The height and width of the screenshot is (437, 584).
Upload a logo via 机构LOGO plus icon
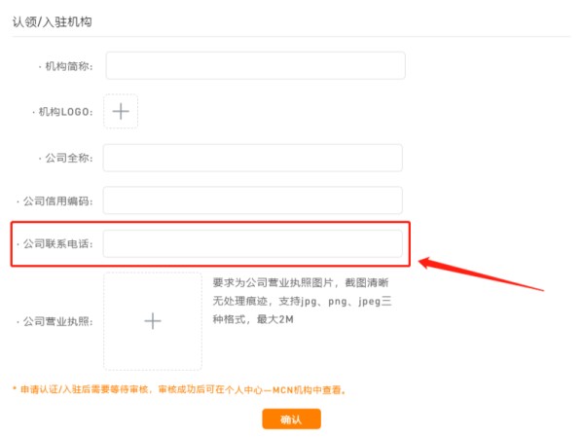point(121,111)
